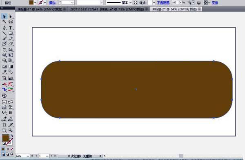The image size is (245, 160).
Task: Click the horizontal scrollbar thumb
Action: point(181,156)
